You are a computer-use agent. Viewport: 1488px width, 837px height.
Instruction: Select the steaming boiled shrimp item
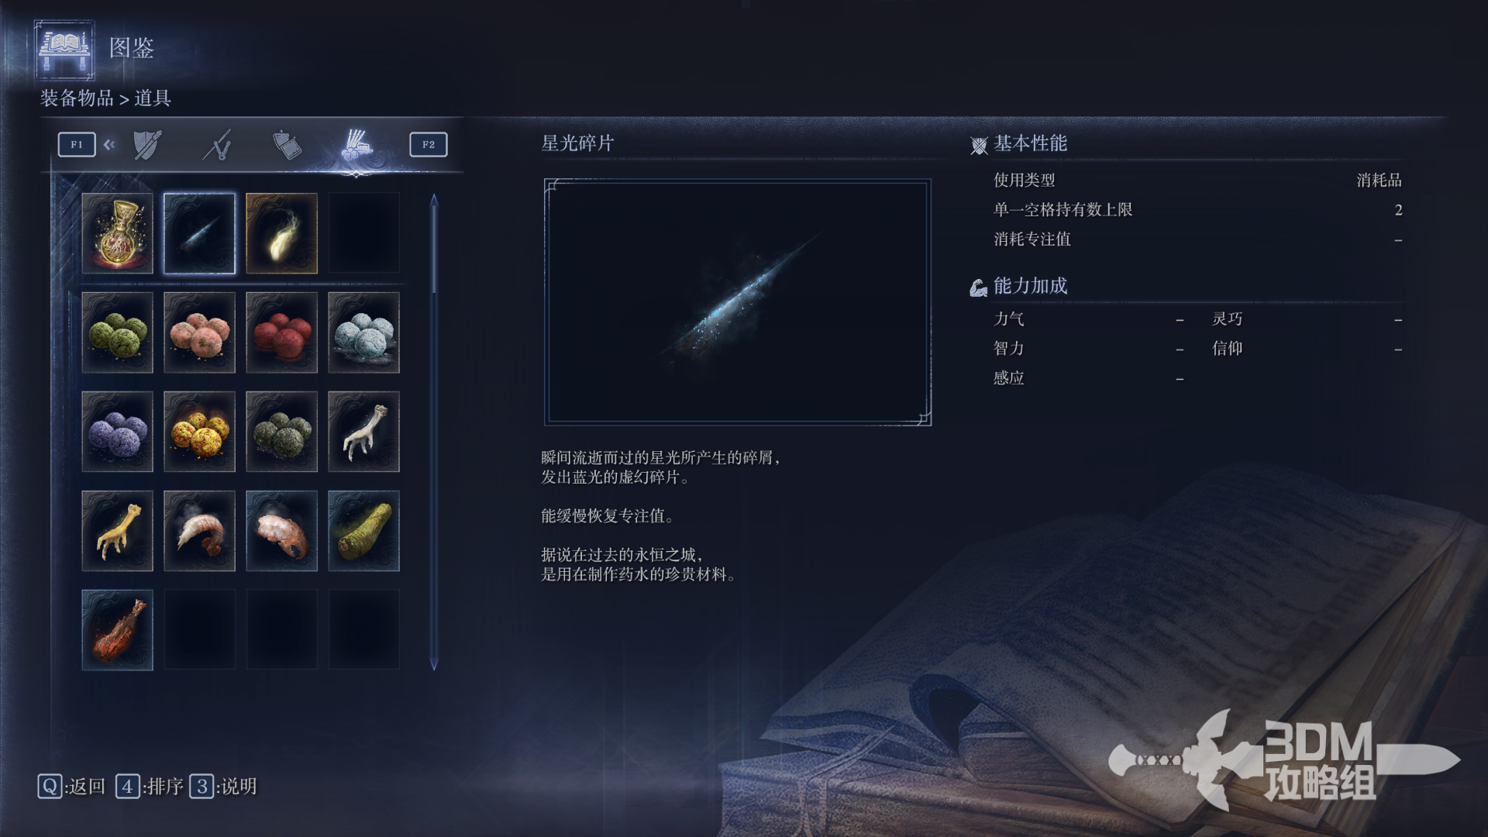199,531
